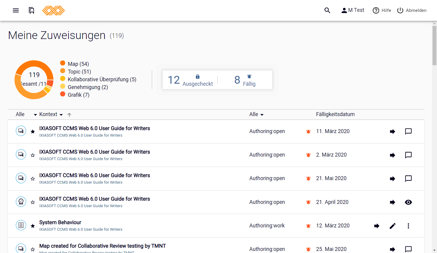Filter by 12 Ausgecheckt card
The width and height of the screenshot is (437, 253).
click(x=190, y=80)
